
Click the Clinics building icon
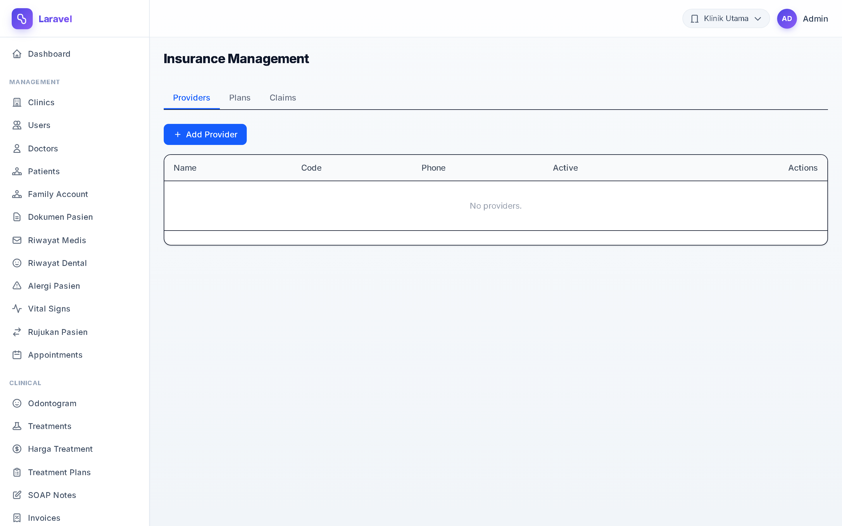click(17, 102)
